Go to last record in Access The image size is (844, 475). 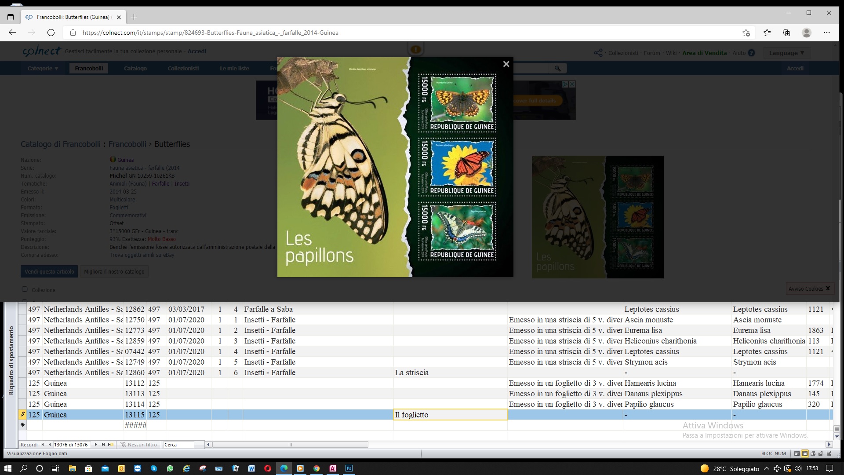(x=103, y=445)
